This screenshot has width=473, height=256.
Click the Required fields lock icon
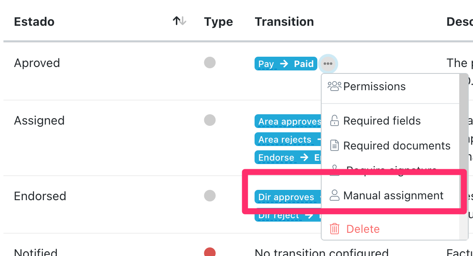point(334,121)
